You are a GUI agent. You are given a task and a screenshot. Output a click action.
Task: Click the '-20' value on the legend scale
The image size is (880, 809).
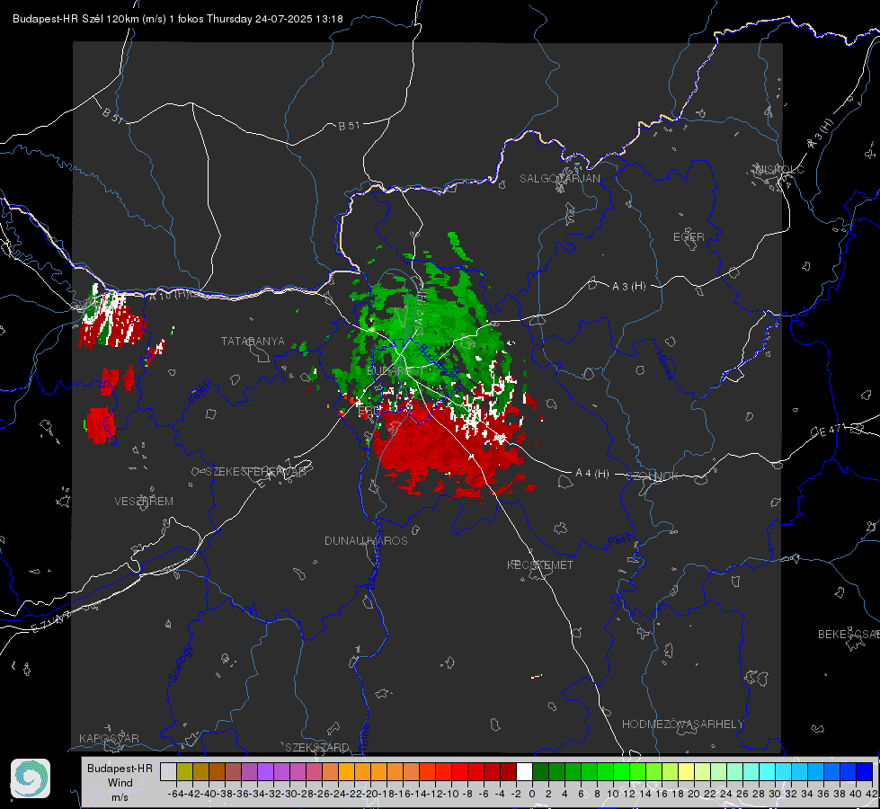point(370,794)
